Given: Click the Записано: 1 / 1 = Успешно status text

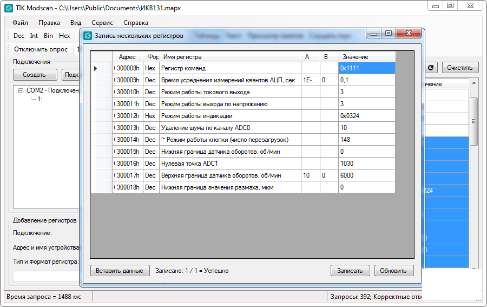Looking at the screenshot, I should pyautogui.click(x=192, y=271).
